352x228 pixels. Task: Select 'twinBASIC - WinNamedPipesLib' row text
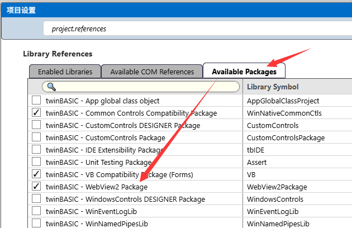tap(97, 224)
